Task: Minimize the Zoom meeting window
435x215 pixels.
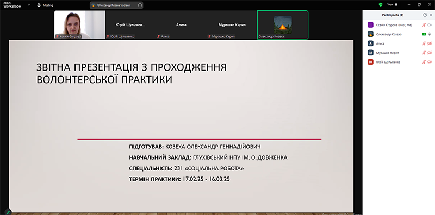Action: pos(409,5)
